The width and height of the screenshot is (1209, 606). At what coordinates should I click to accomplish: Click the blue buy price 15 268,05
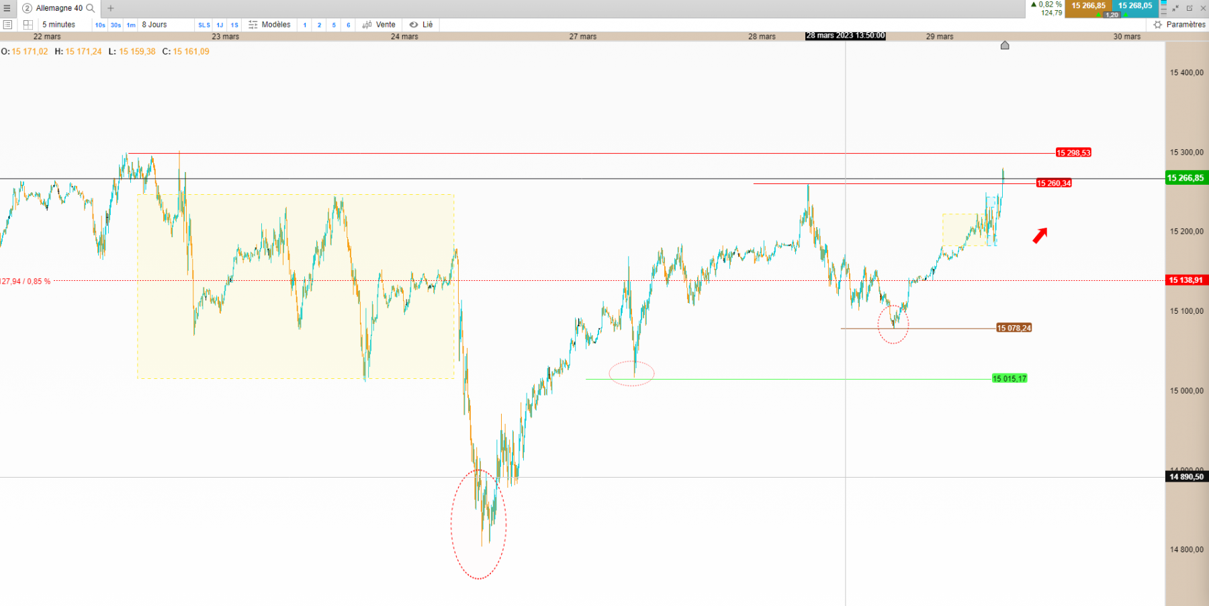(x=1135, y=5)
